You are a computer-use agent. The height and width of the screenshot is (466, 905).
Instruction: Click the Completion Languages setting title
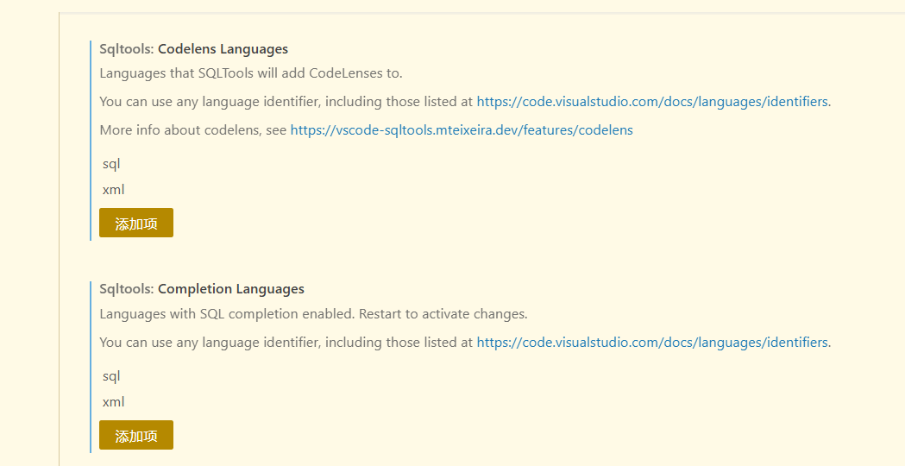click(x=230, y=289)
